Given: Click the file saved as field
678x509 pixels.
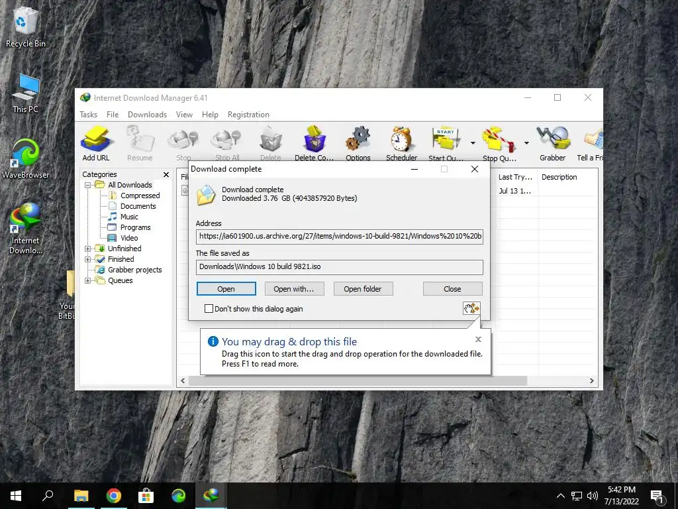Looking at the screenshot, I should pyautogui.click(x=340, y=267).
